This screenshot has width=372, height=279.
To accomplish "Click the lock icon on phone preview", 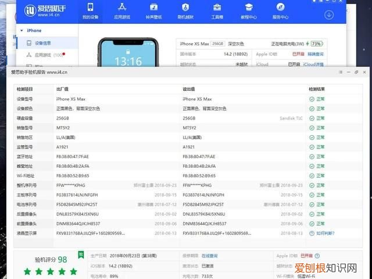I will click(x=128, y=51).
